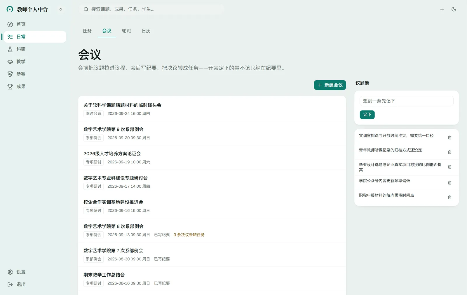
Task: Delete the 学院公众号内容更新频率偏低 topic
Action: point(450,183)
